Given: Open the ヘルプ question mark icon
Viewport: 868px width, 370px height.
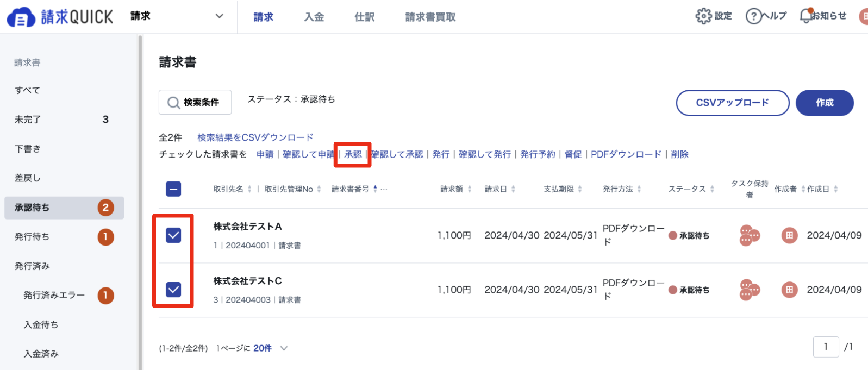Looking at the screenshot, I should click(753, 16).
